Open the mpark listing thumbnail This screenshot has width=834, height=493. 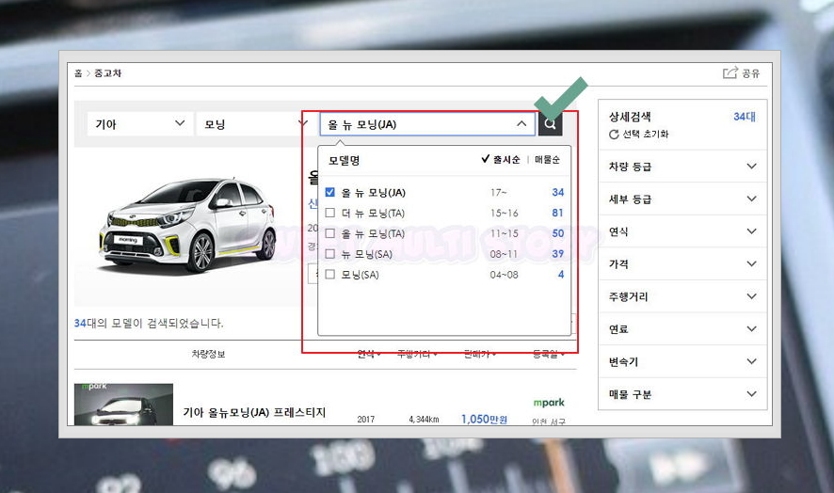click(x=123, y=405)
